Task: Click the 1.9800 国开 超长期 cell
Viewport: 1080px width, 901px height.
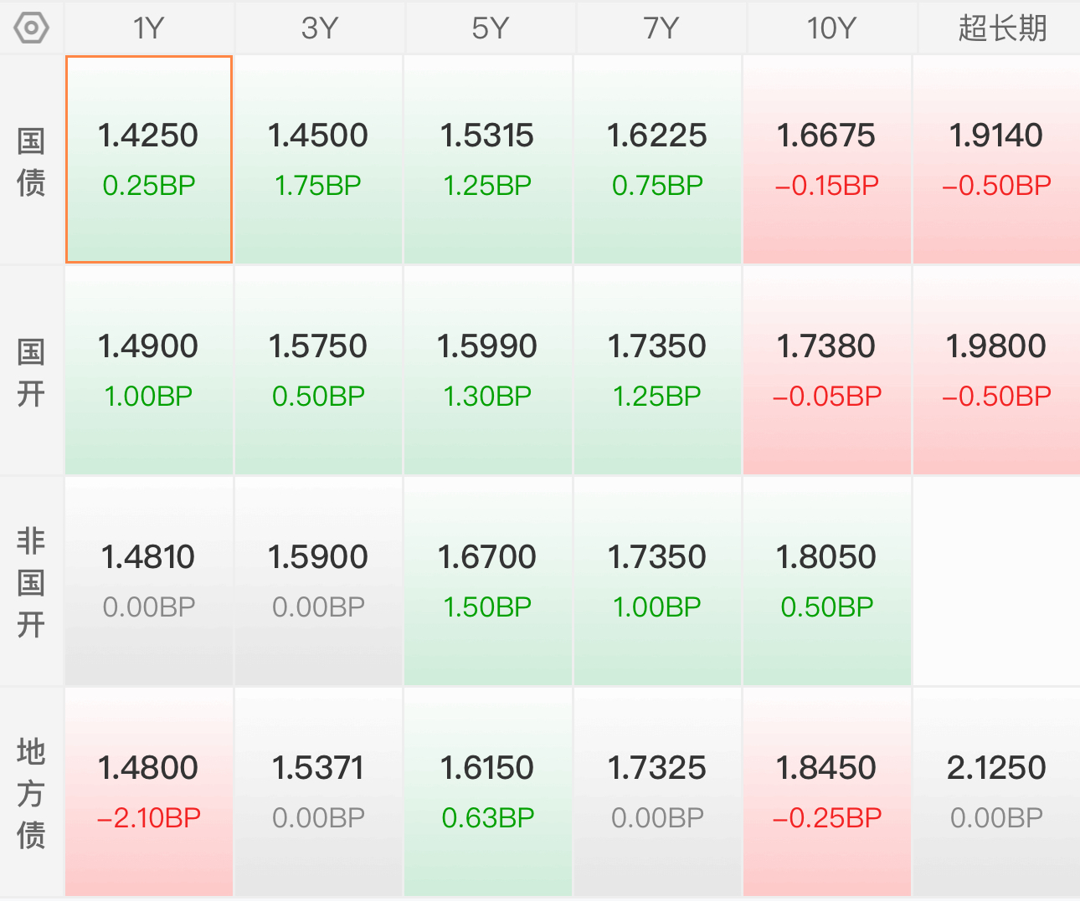Action: (x=996, y=370)
